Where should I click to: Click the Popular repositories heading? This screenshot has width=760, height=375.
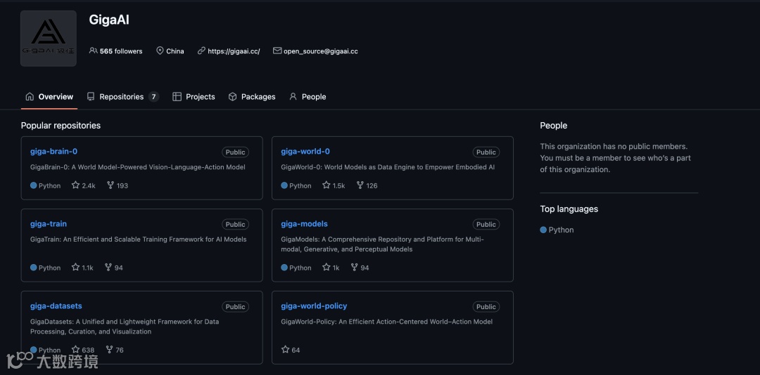coord(61,125)
